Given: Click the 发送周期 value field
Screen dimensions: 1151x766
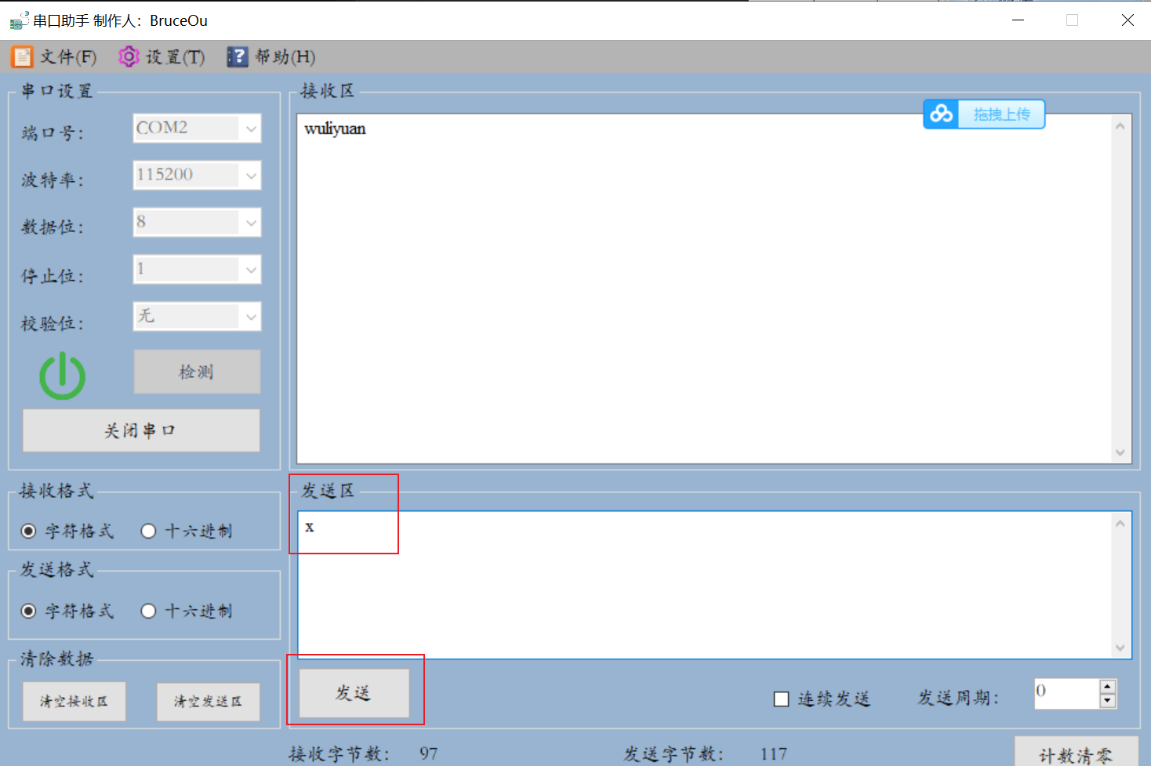Looking at the screenshot, I should click(x=1066, y=693).
